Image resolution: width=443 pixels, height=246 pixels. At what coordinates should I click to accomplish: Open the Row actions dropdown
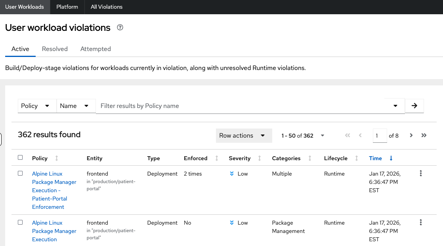pos(244,135)
